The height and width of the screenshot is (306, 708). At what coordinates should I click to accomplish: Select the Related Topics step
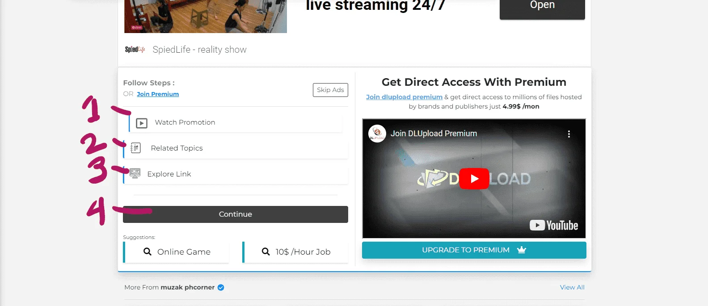tap(236, 148)
